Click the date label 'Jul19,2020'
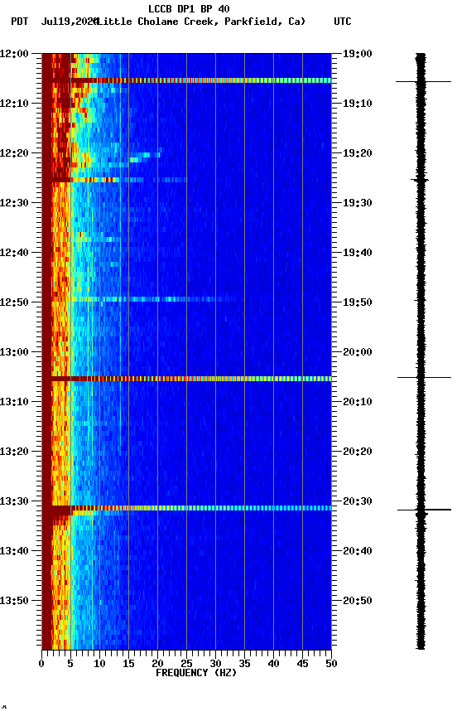Image resolution: width=457 pixels, height=716 pixels. pyautogui.click(x=70, y=22)
